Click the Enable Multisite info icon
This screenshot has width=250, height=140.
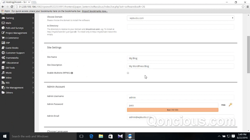(x=72, y=73)
